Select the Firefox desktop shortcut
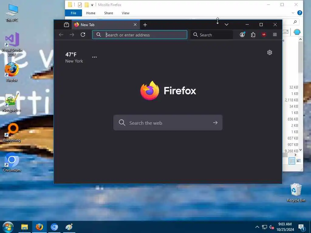This screenshot has width=311, height=233. coord(12,72)
